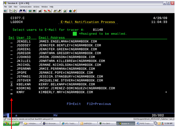This screenshot has height=129, width=178.
Task: Click the cursor position 20/002 indicator
Action: coord(158,115)
